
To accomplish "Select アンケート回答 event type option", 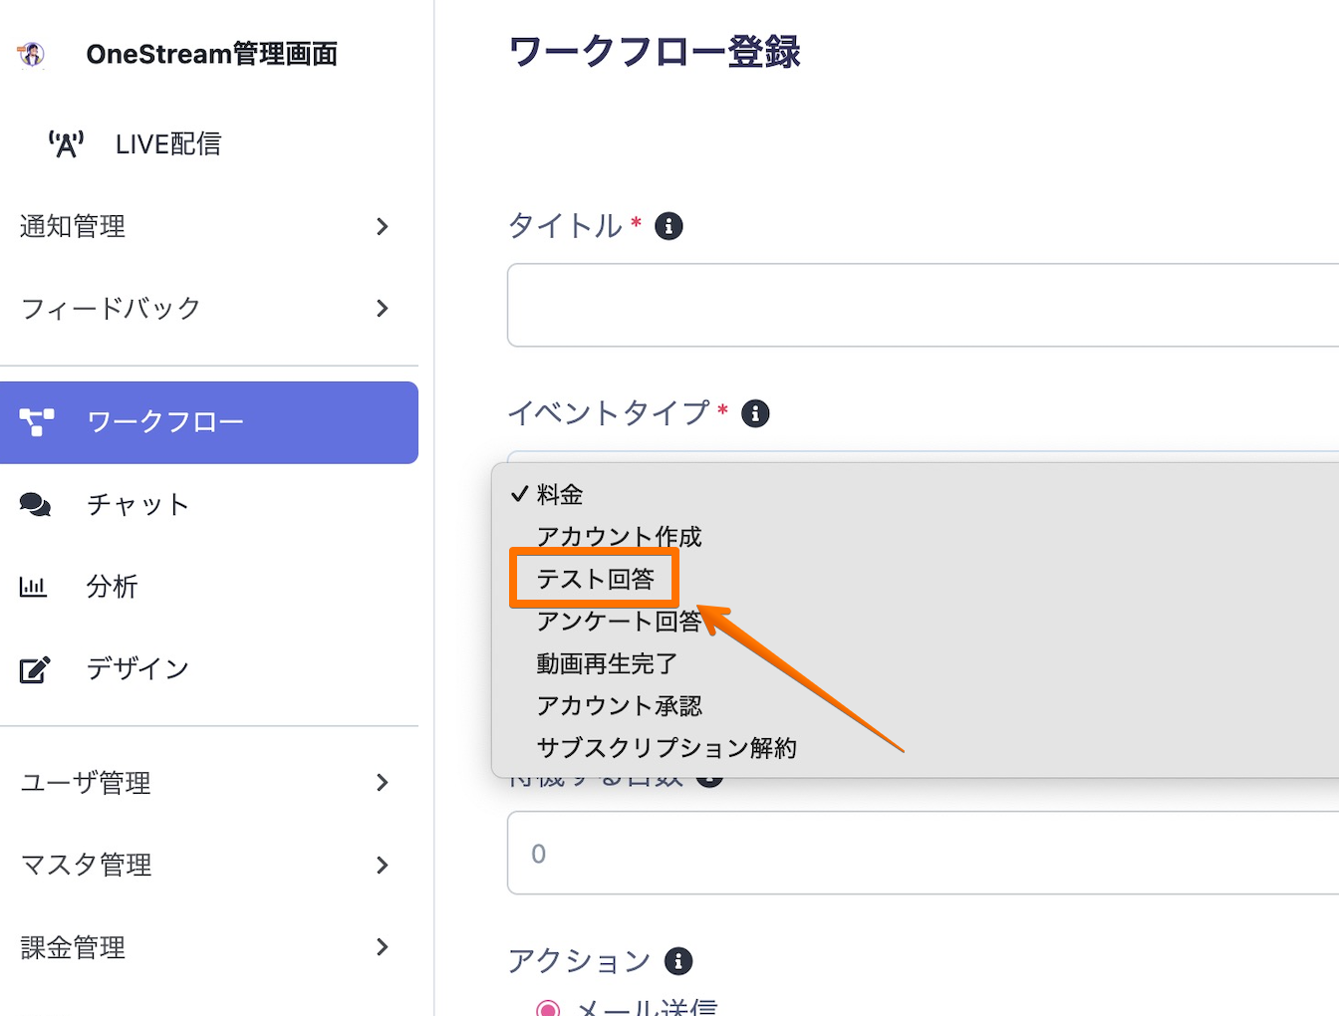I will pyautogui.click(x=619, y=622).
